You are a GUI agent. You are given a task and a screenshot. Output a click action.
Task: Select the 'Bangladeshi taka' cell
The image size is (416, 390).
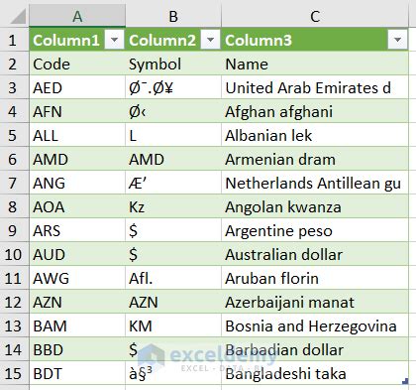315,373
